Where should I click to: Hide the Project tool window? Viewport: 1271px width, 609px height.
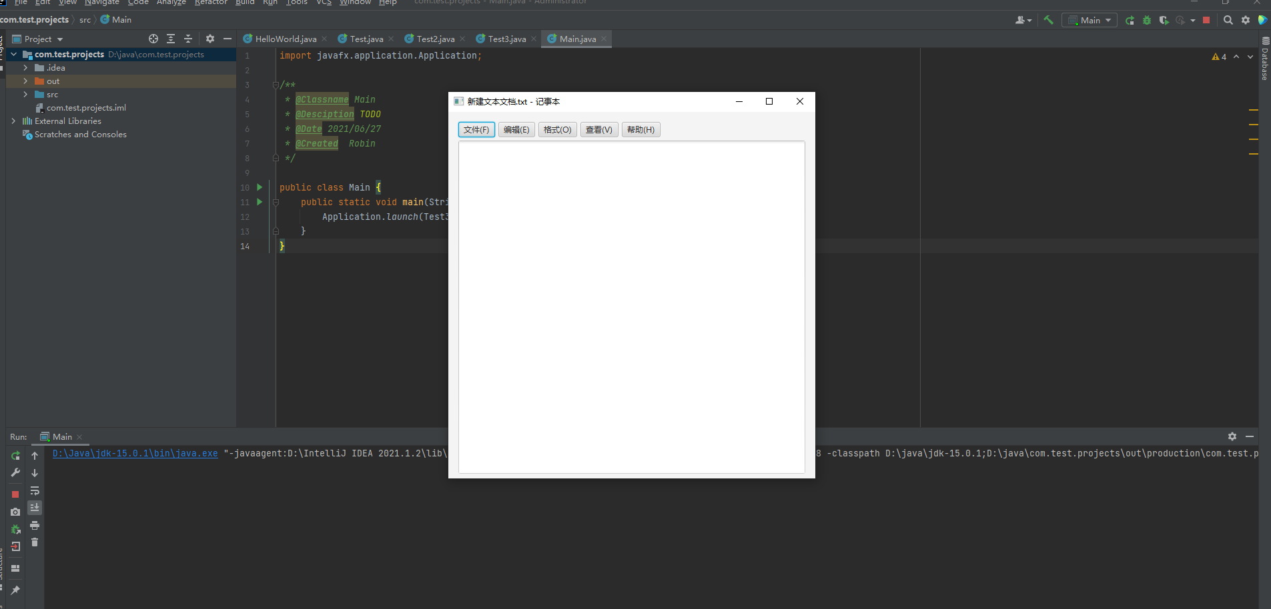(x=228, y=39)
